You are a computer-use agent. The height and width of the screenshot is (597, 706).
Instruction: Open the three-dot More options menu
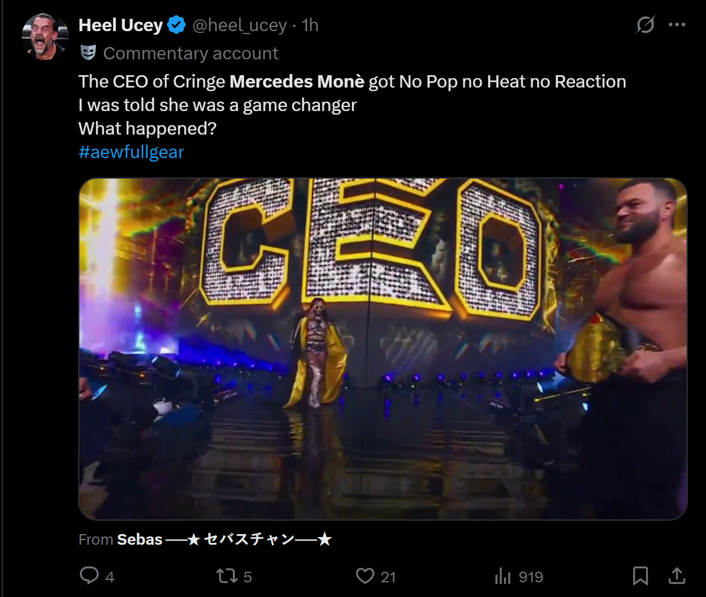(677, 25)
